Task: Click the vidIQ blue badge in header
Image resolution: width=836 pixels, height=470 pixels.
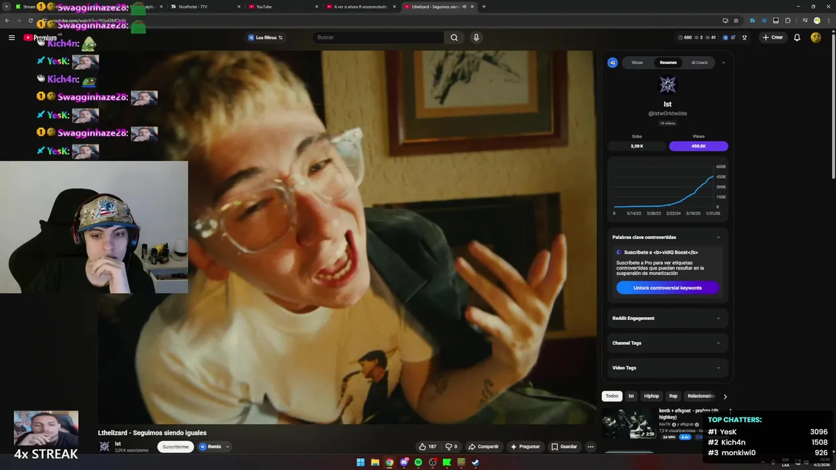Action: [x=726, y=37]
